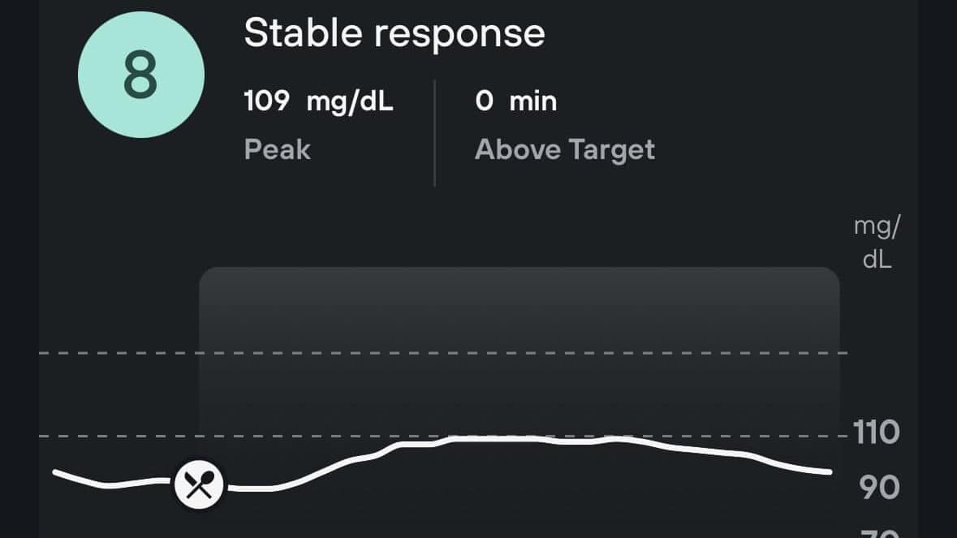This screenshot has width=957, height=538.
Task: Expand the Peak reading details
Action: [x=317, y=101]
